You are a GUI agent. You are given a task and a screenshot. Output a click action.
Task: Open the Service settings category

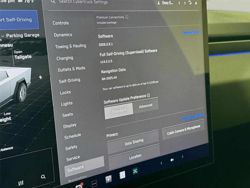coord(73,158)
